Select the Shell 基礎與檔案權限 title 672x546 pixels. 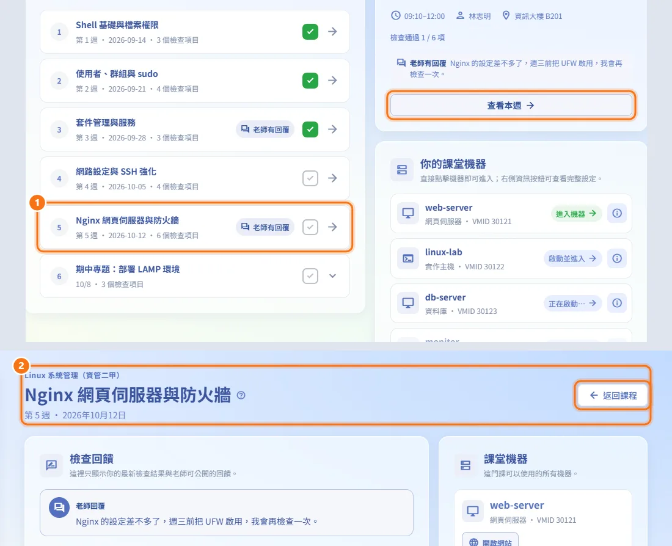[117, 25]
